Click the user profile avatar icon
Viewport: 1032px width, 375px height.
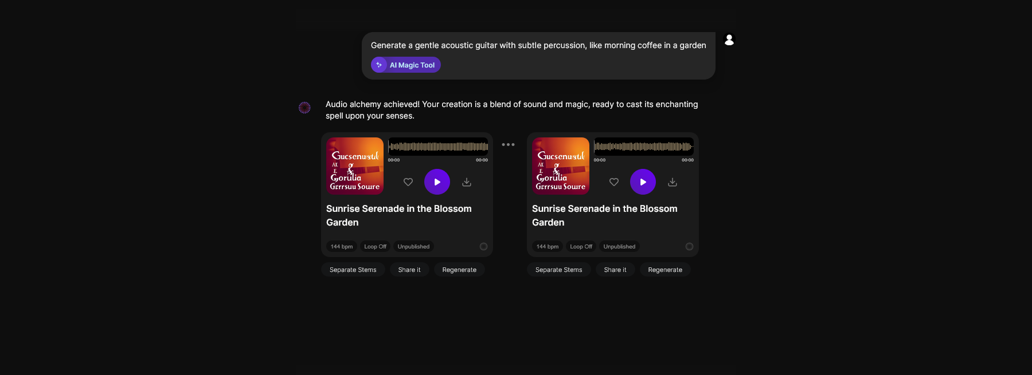tap(729, 40)
